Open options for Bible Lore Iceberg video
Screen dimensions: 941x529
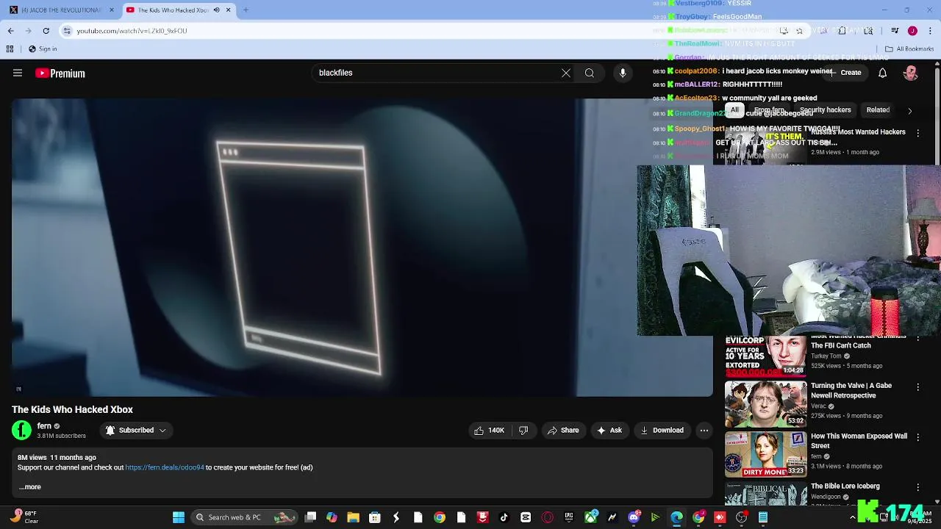917,487
